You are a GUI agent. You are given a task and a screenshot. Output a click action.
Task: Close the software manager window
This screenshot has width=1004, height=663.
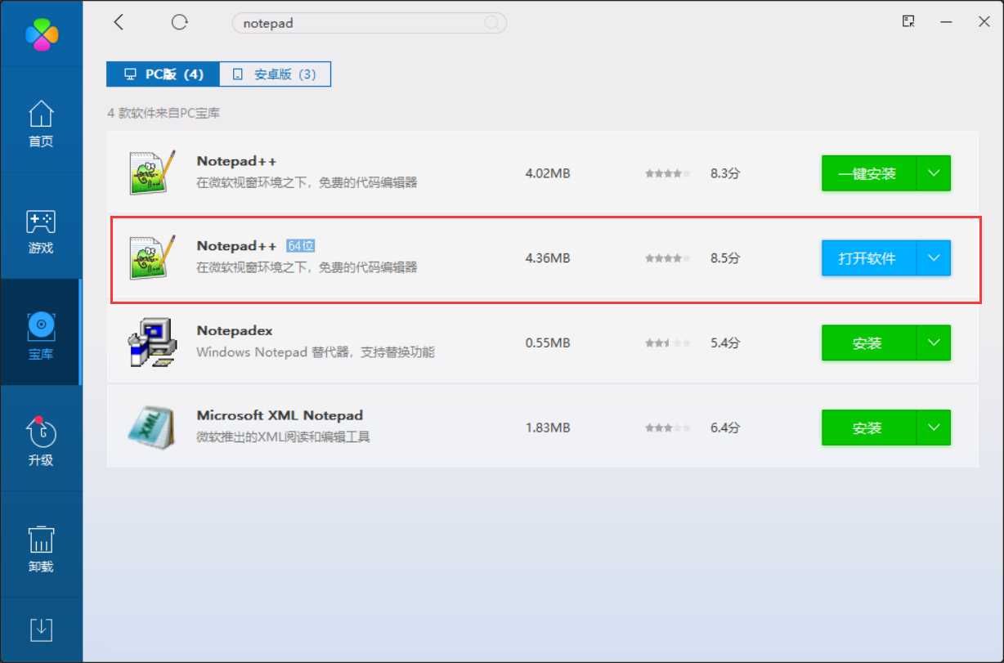(984, 21)
